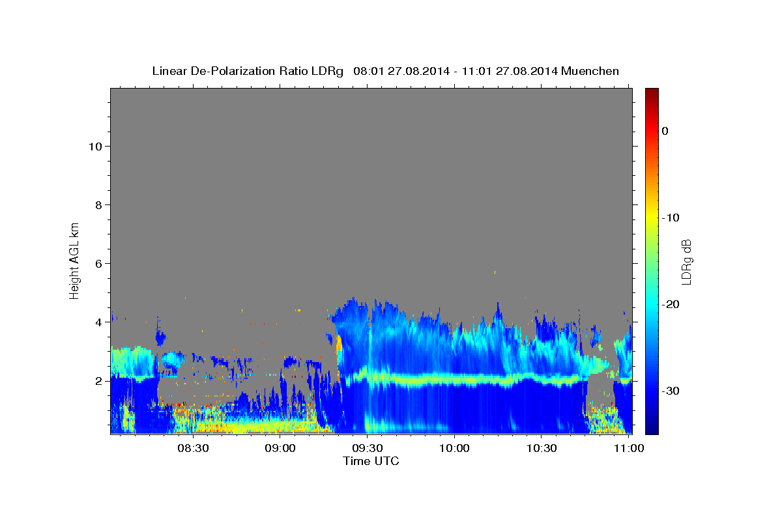Click the height tick label '4'
This screenshot has width=782, height=521.
[x=97, y=322]
